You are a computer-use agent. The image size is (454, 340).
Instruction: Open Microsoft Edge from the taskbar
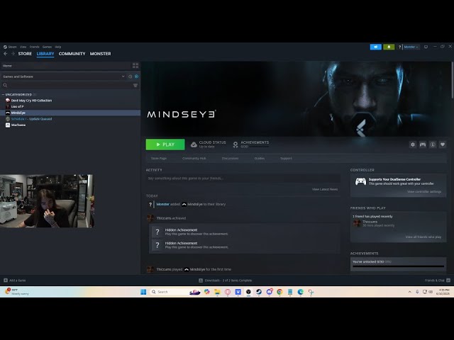coord(300,292)
